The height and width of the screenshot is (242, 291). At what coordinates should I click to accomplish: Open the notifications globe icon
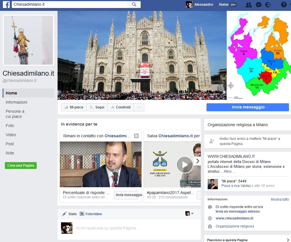(x=268, y=5)
